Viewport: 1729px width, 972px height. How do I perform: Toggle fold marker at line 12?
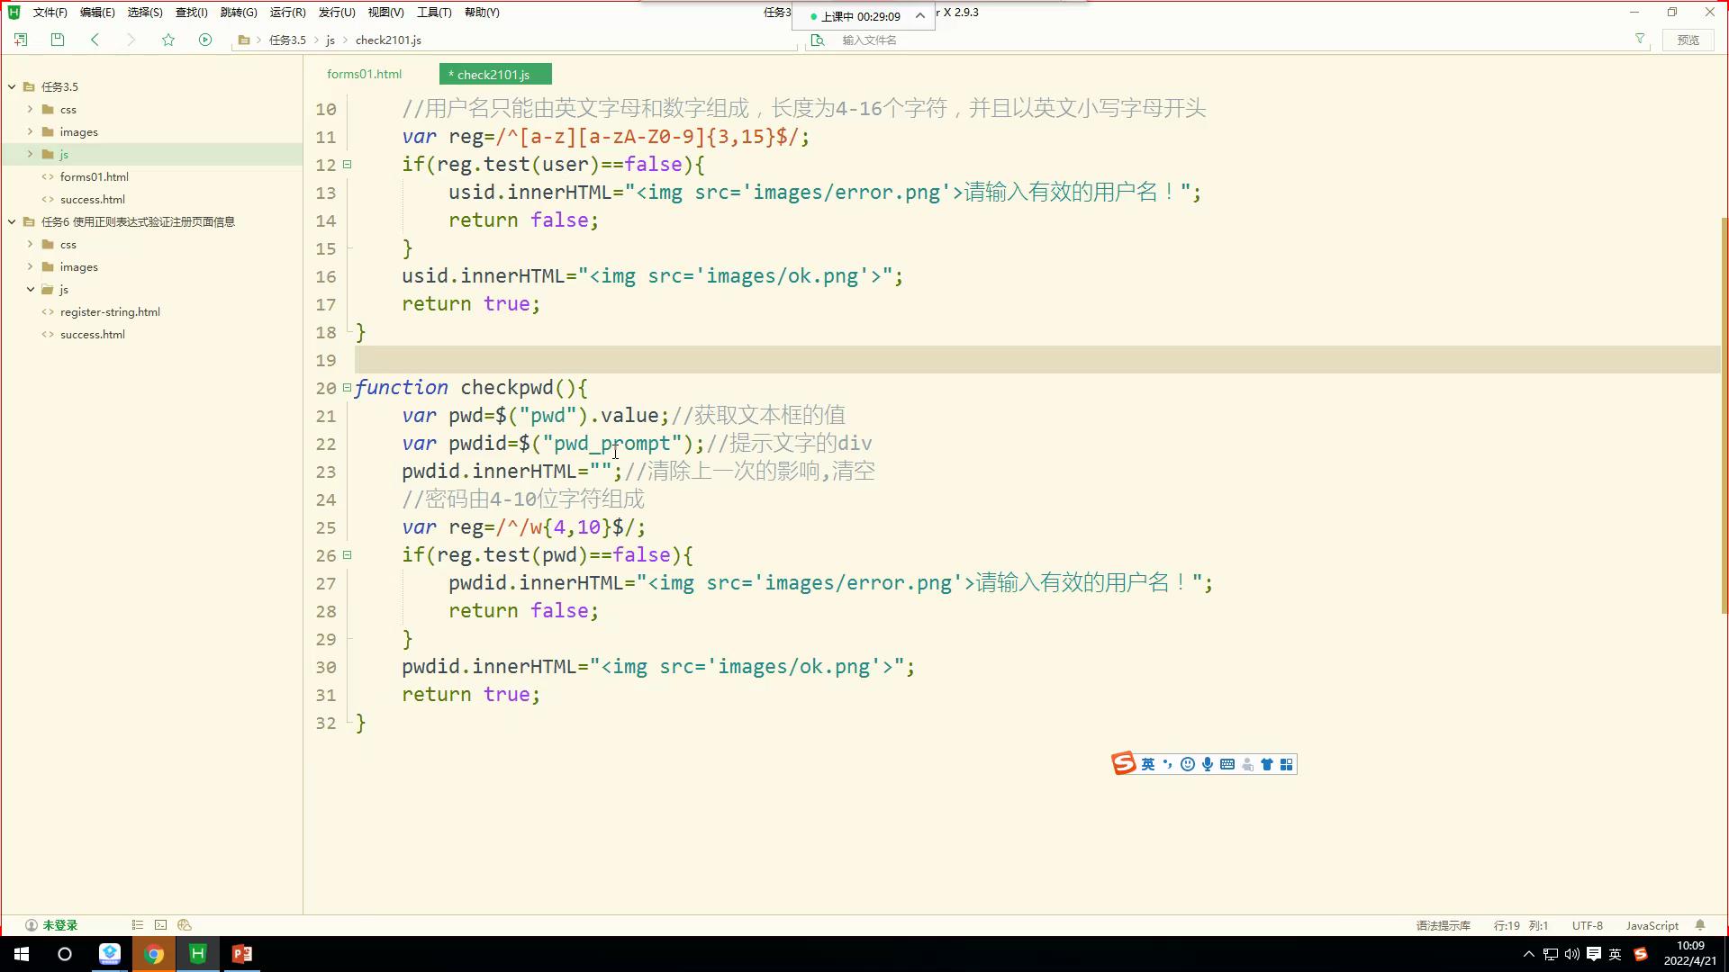pyautogui.click(x=348, y=165)
